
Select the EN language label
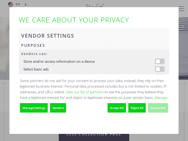18,4
